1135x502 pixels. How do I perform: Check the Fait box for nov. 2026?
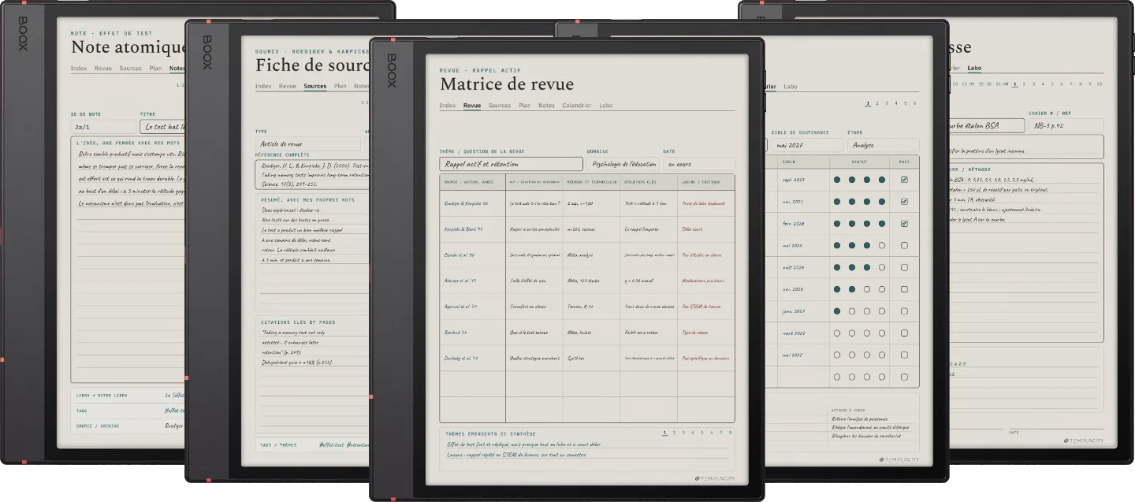tap(904, 289)
